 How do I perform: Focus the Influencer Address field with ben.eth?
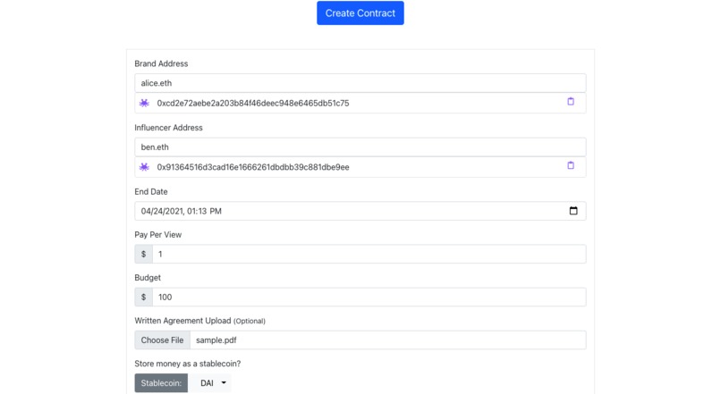(360, 147)
